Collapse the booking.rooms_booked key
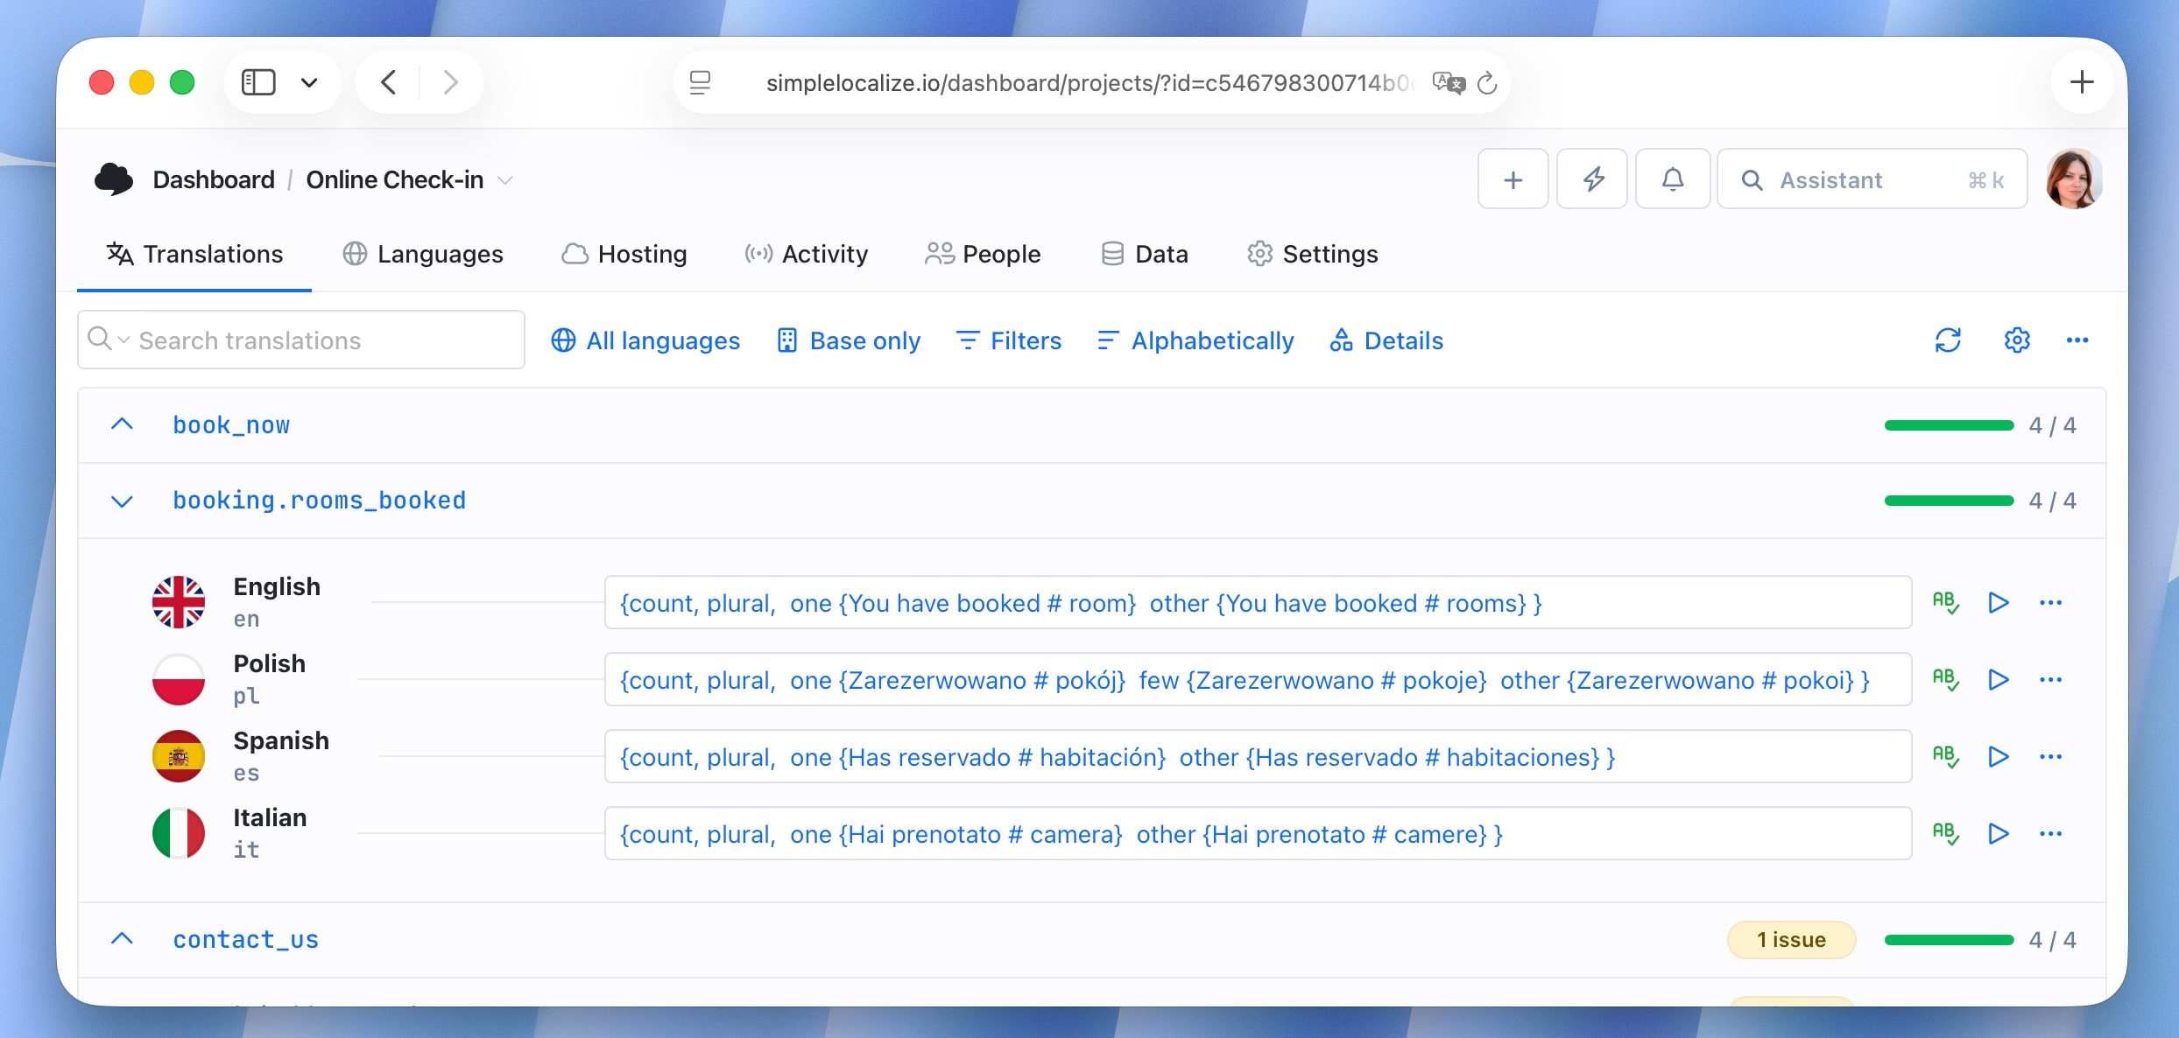2179x1038 pixels. [123, 501]
